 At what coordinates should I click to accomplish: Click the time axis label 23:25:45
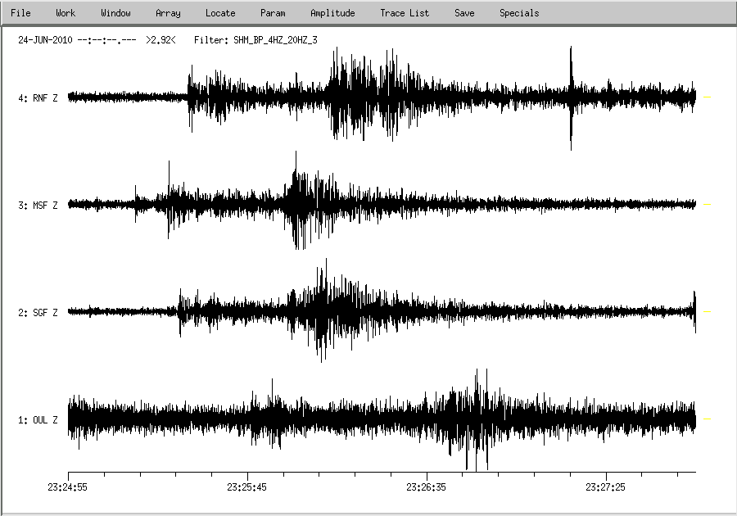[246, 487]
